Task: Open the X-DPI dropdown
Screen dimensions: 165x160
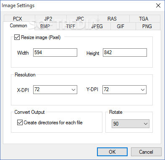Action: [x=55, y=89]
